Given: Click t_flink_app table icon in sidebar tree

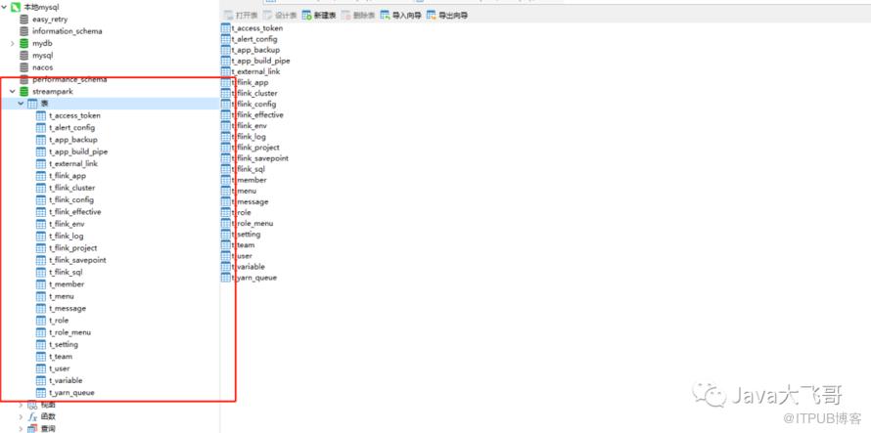Looking at the screenshot, I should coord(41,176).
